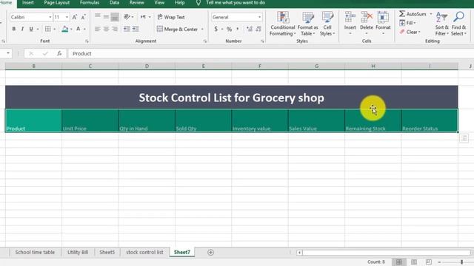The width and height of the screenshot is (474, 266).
Task: Switch to Utility Bill sheet
Action: coord(78,252)
